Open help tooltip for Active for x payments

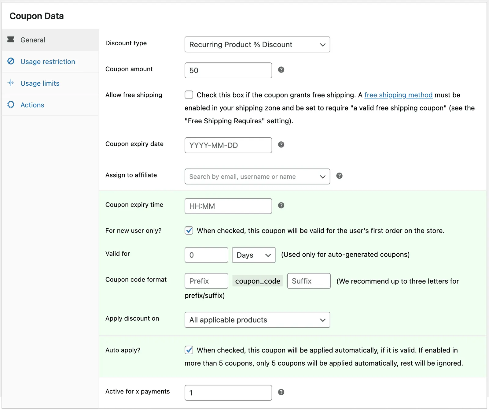tap(281, 392)
